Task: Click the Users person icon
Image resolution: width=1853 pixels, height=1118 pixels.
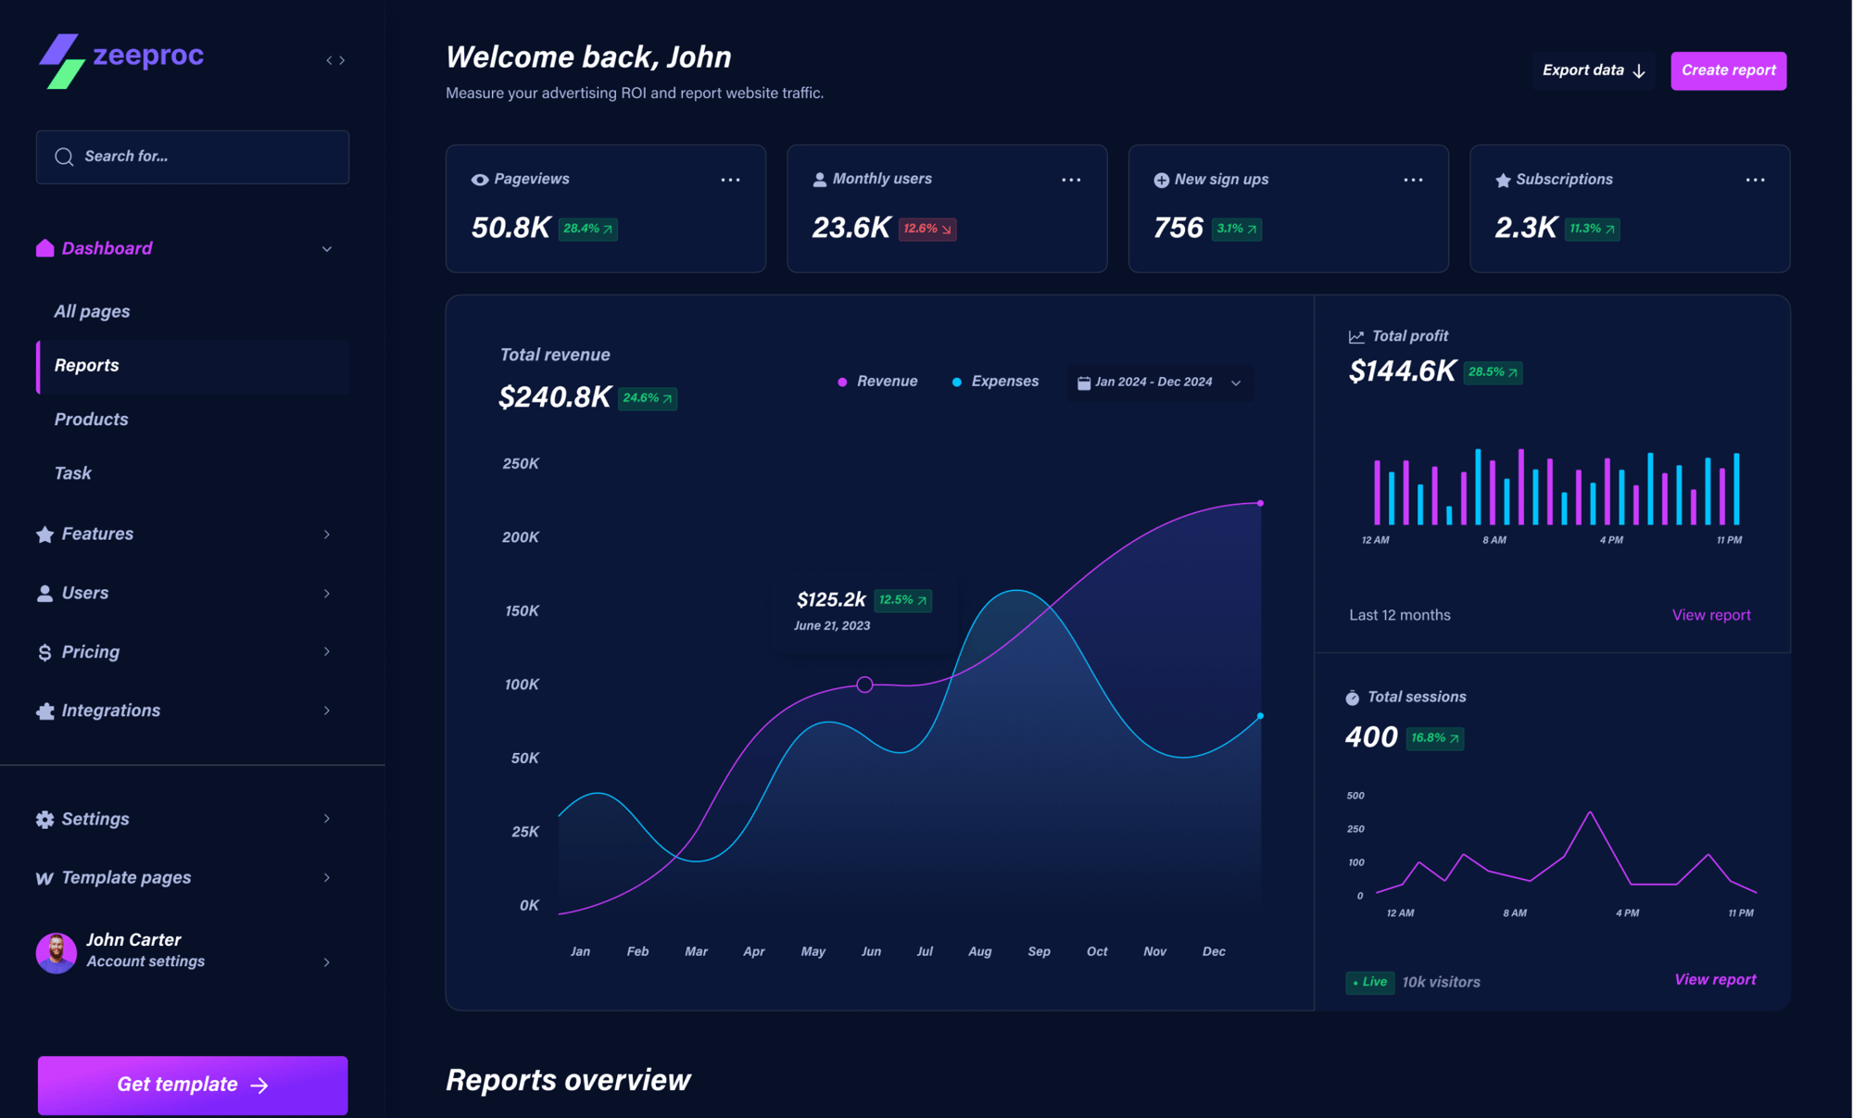Action: point(44,594)
